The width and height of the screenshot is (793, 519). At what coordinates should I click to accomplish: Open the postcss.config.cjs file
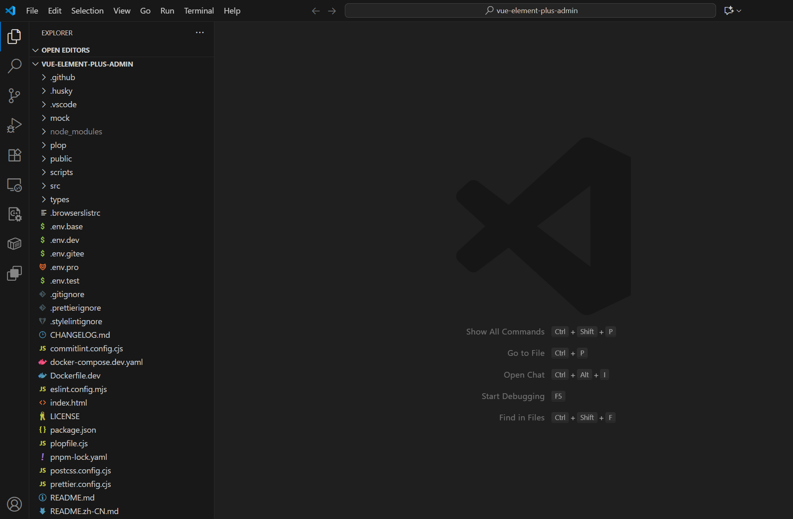tap(121, 471)
